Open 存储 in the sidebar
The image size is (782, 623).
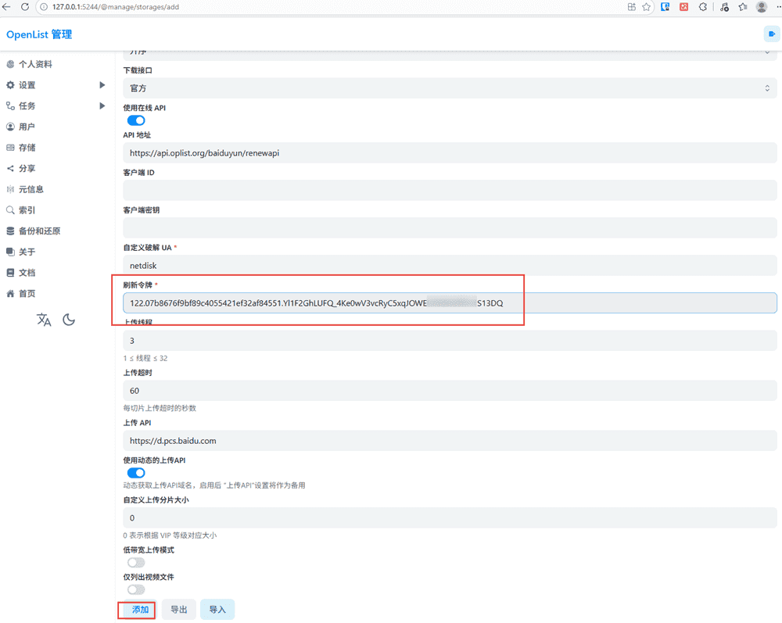(x=27, y=148)
